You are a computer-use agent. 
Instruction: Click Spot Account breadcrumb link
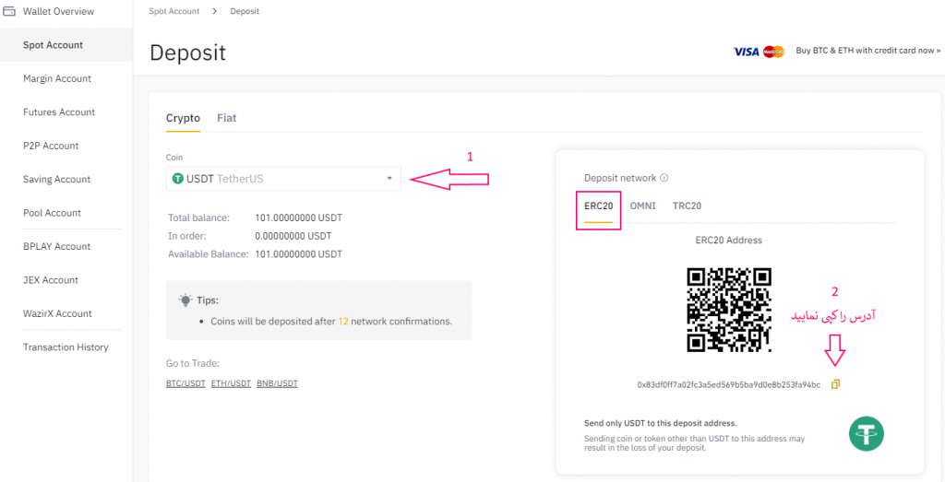[x=175, y=12]
